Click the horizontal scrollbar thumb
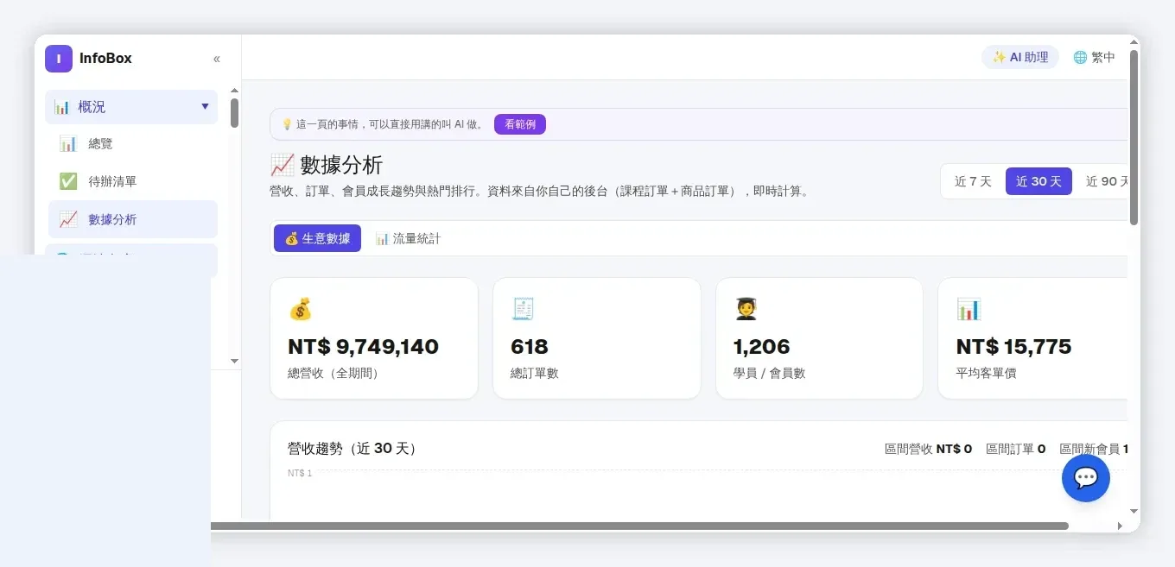This screenshot has height=567, width=1175. coord(639,526)
